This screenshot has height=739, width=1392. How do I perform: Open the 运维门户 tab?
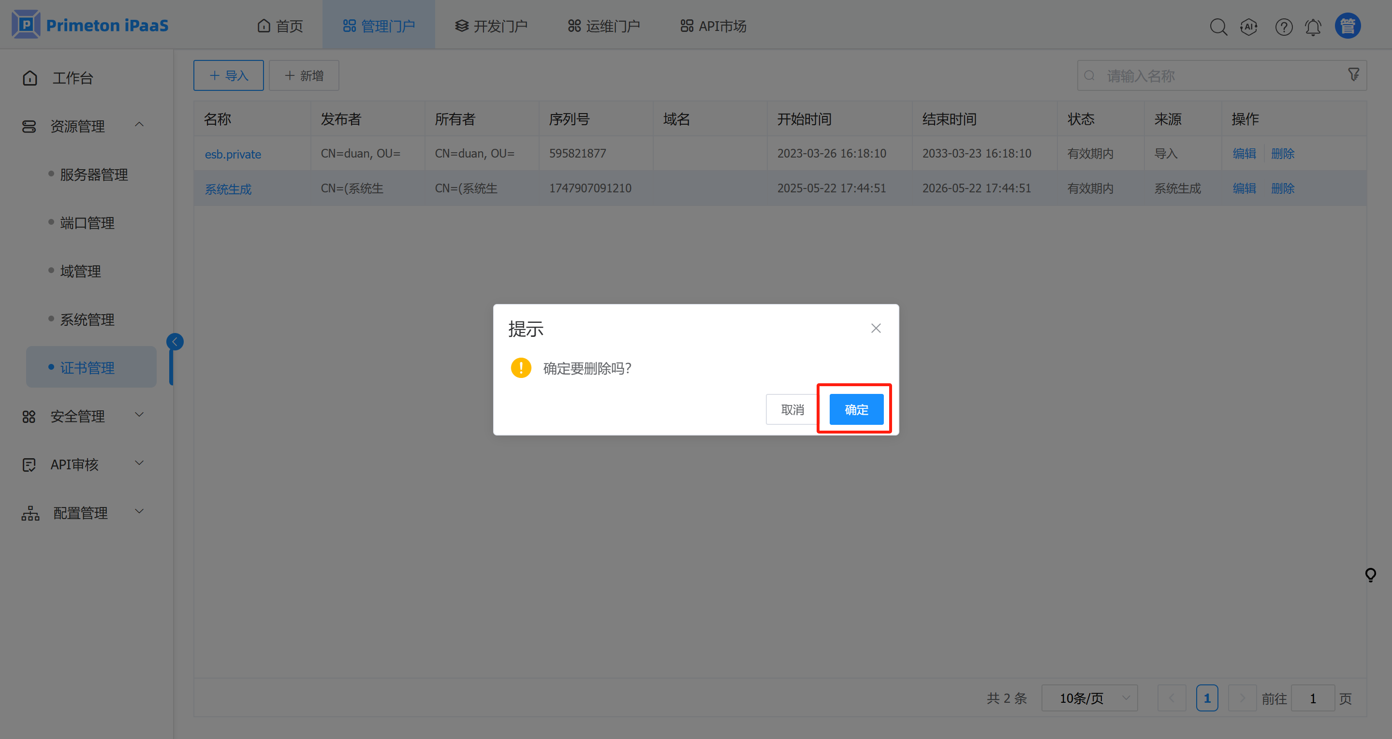pyautogui.click(x=603, y=26)
